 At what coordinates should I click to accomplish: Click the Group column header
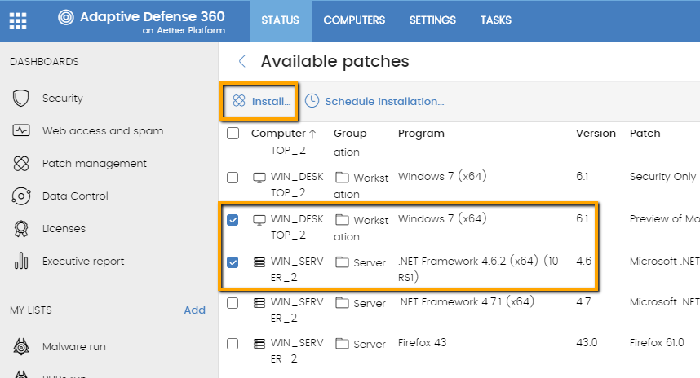click(350, 134)
